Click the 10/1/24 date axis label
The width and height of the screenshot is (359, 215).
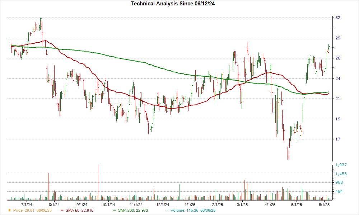(108, 205)
